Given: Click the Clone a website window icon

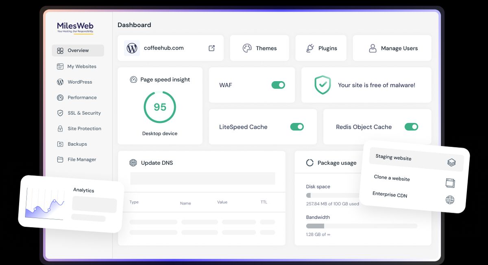Looking at the screenshot, I should [450, 183].
